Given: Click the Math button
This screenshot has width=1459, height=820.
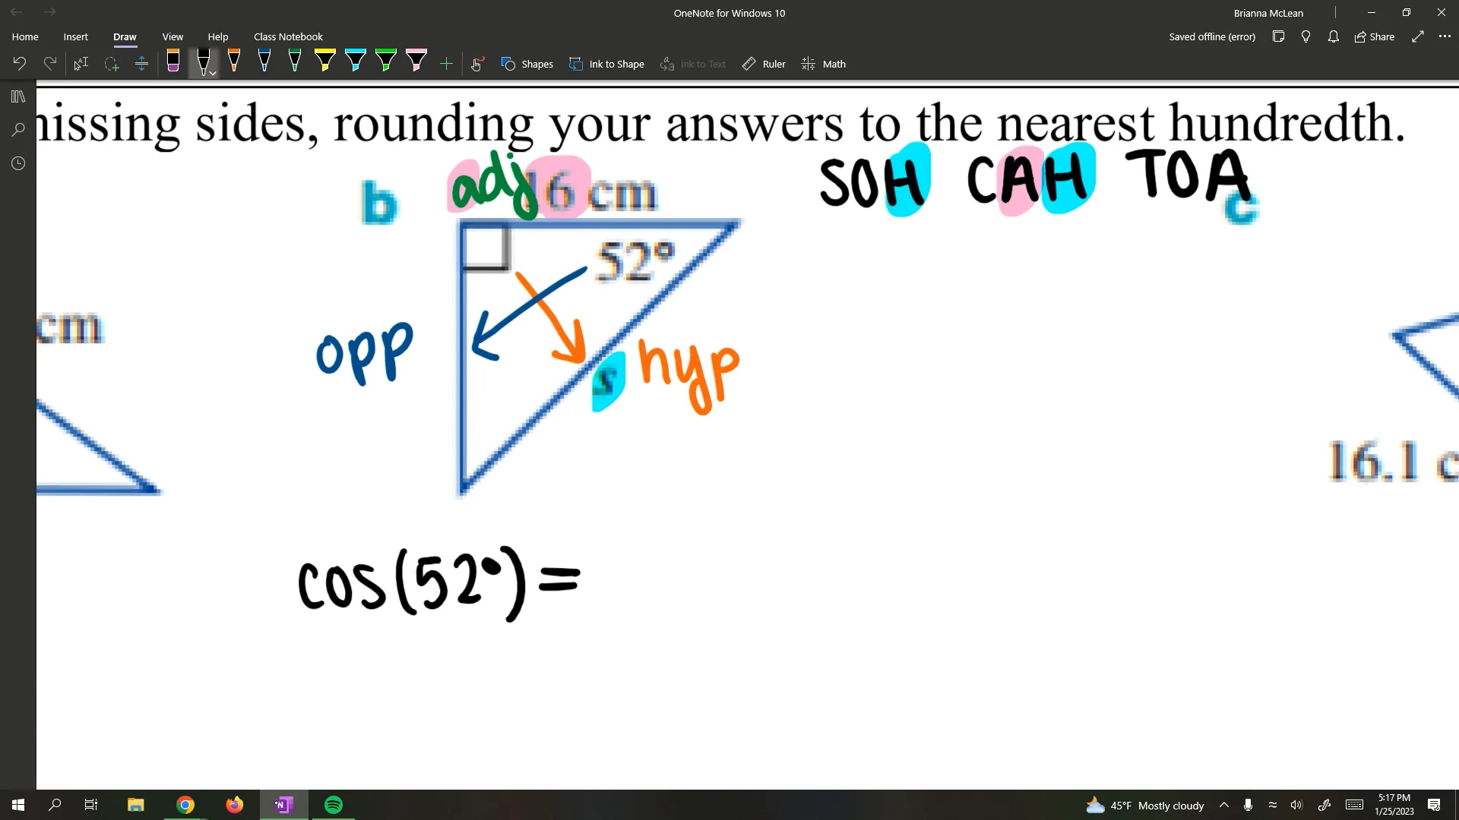Looking at the screenshot, I should [824, 64].
